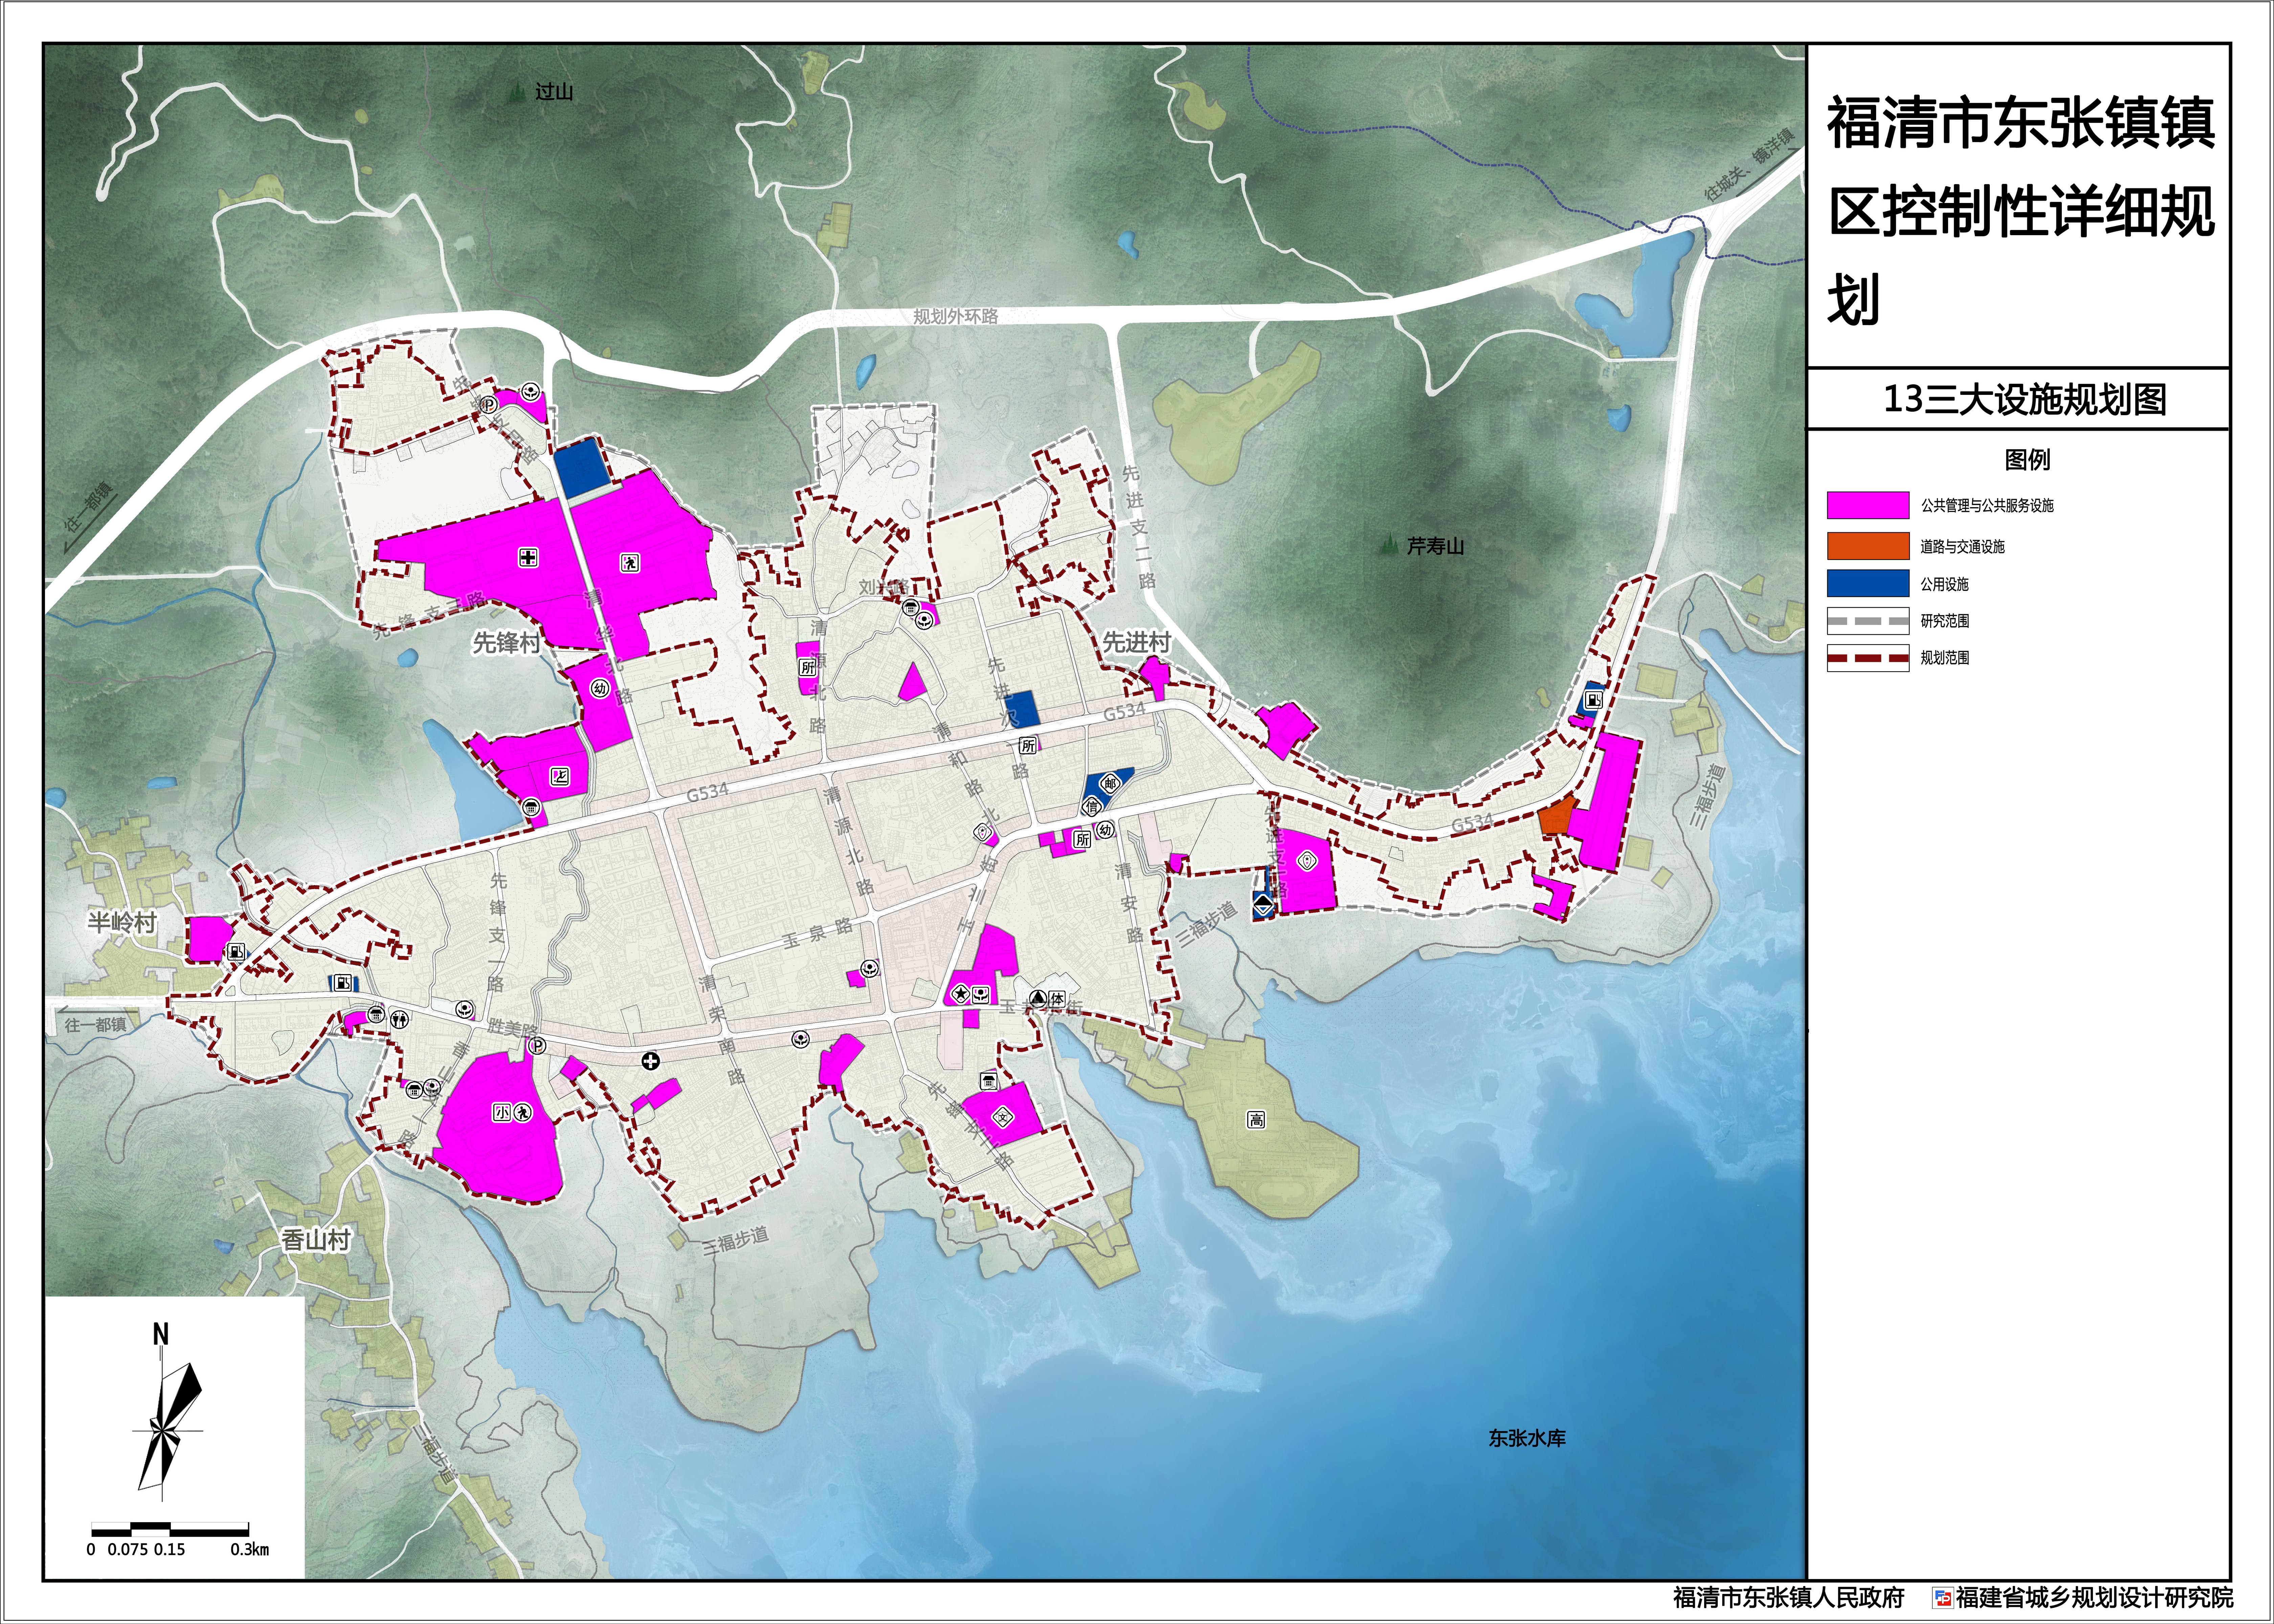Viewport: 2274px width, 1624px height.
Task: Click the star diamond icon near 玉井东街
Action: click(961, 994)
